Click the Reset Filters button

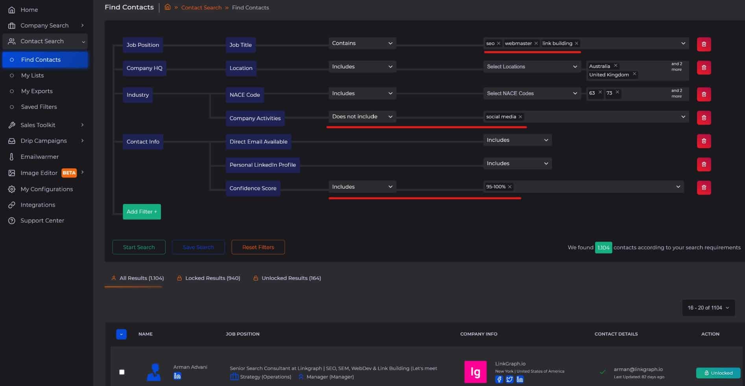click(x=258, y=247)
